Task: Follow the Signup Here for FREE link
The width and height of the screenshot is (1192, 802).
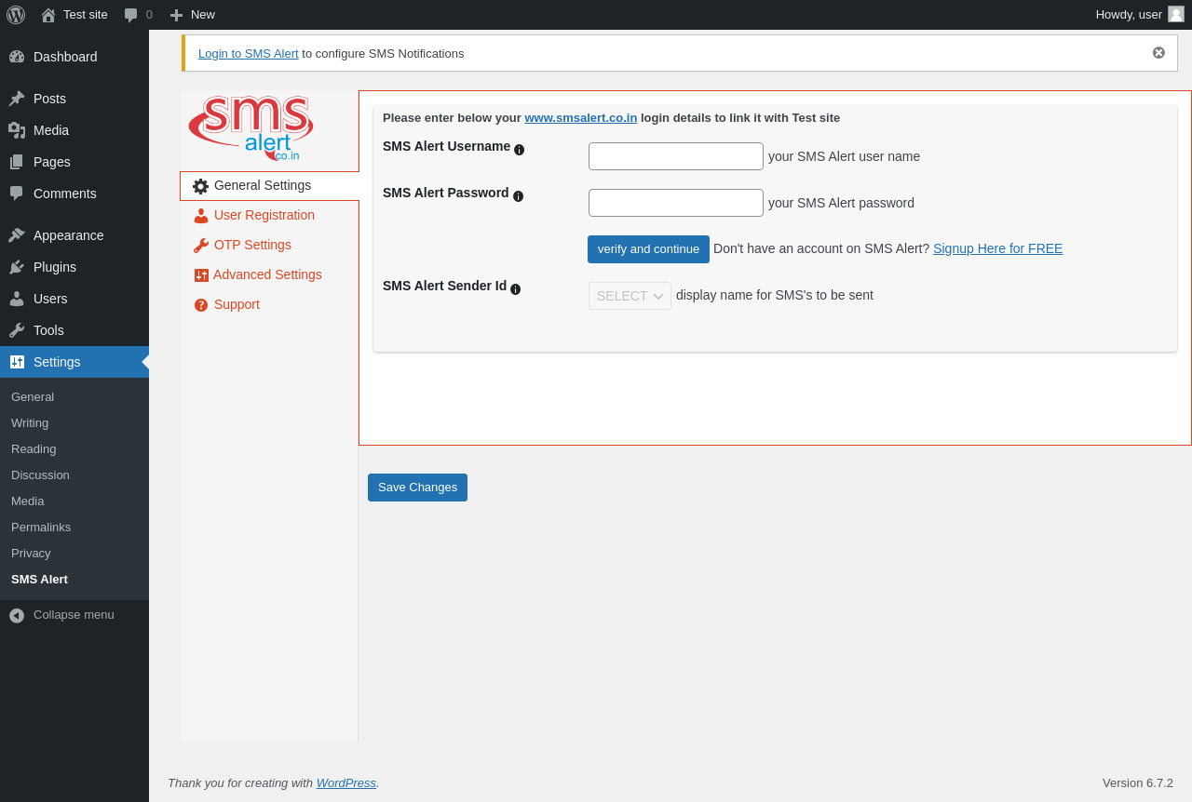Action: click(997, 248)
